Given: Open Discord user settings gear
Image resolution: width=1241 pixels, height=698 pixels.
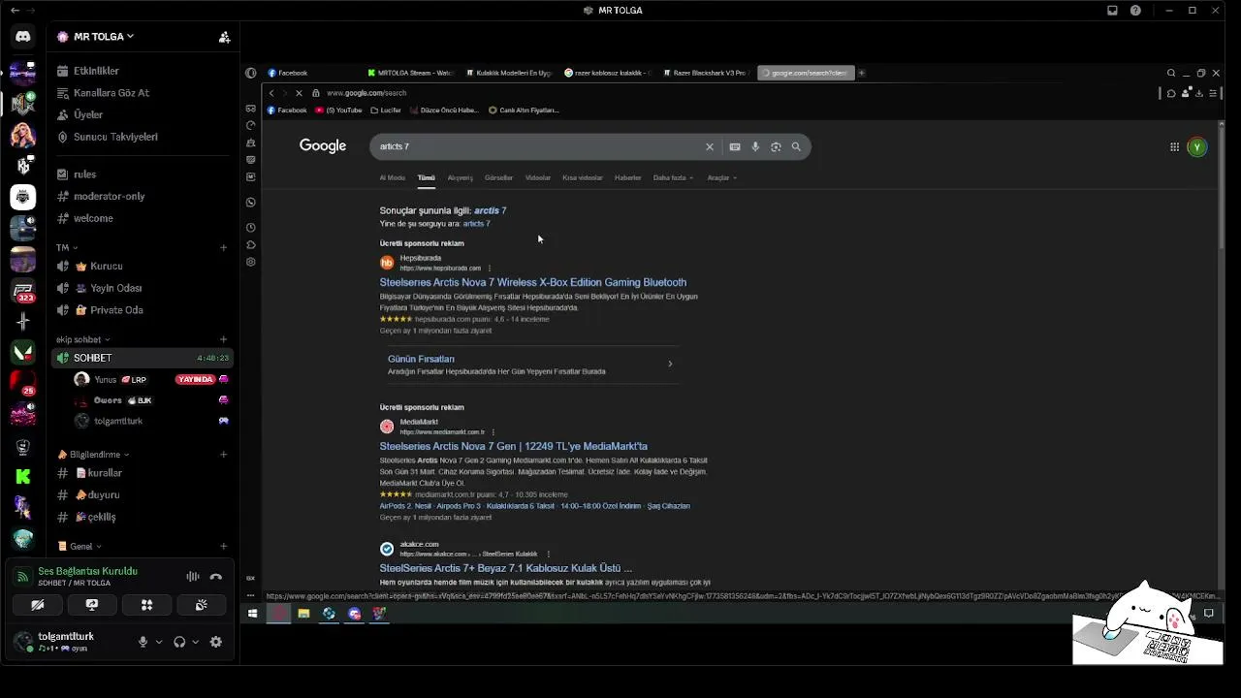Looking at the screenshot, I should coord(216,642).
